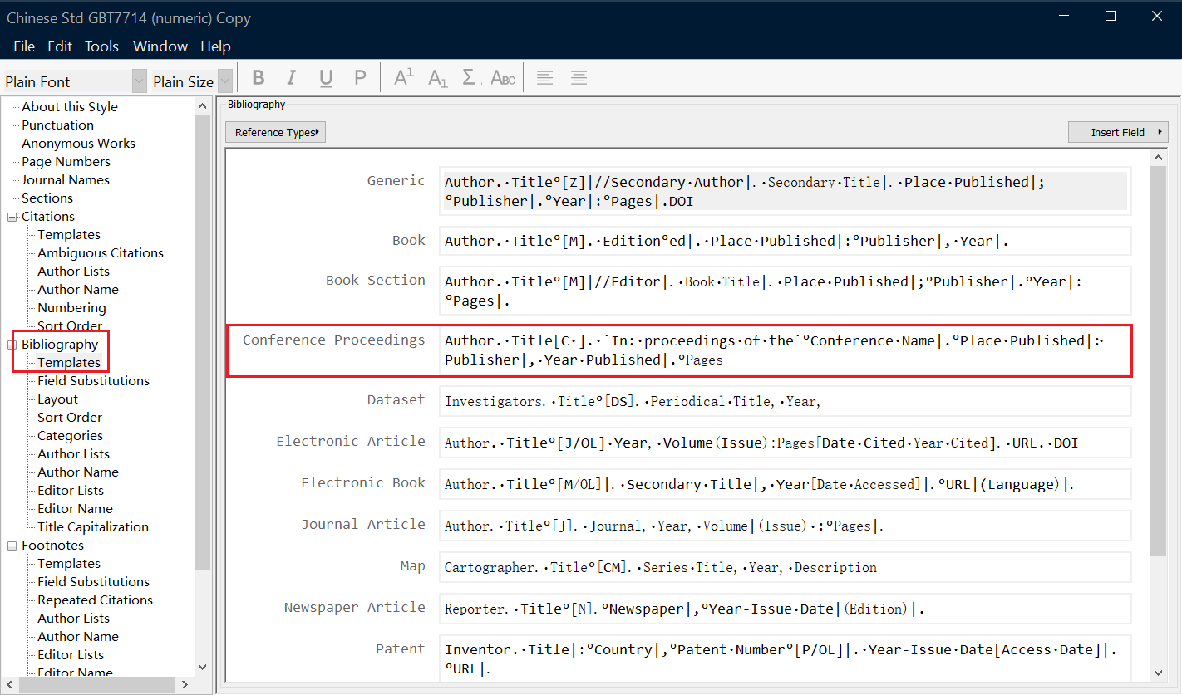The image size is (1182, 695).
Task: Select Editor Name under Bibliography
Action: 75,509
